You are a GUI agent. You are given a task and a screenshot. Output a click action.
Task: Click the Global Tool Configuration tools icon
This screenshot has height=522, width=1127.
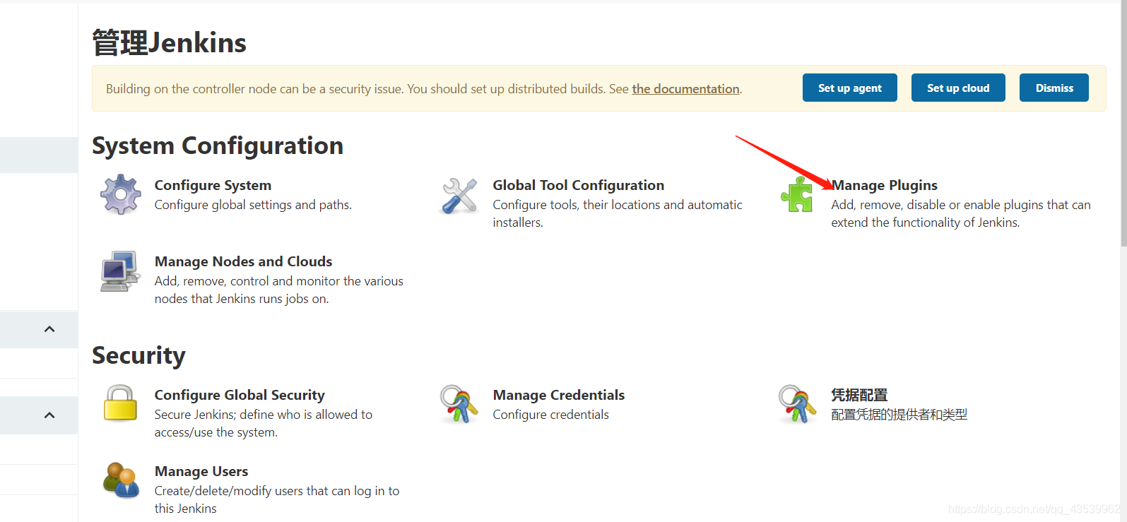(x=459, y=195)
